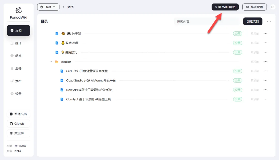Open more menu for Coze Studio row
Image resolution: width=279 pixels, height=160 pixels.
pos(265,81)
